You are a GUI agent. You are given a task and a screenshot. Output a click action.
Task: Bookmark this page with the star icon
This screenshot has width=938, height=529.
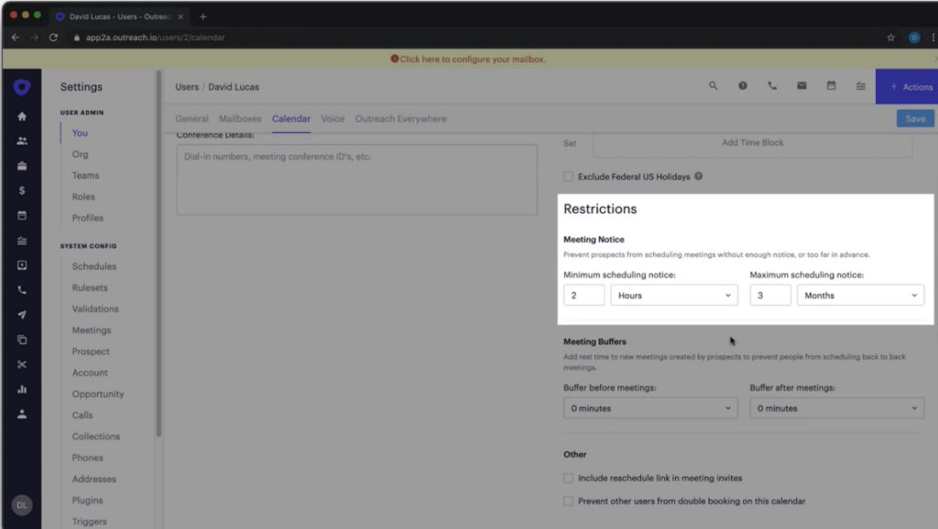click(890, 38)
